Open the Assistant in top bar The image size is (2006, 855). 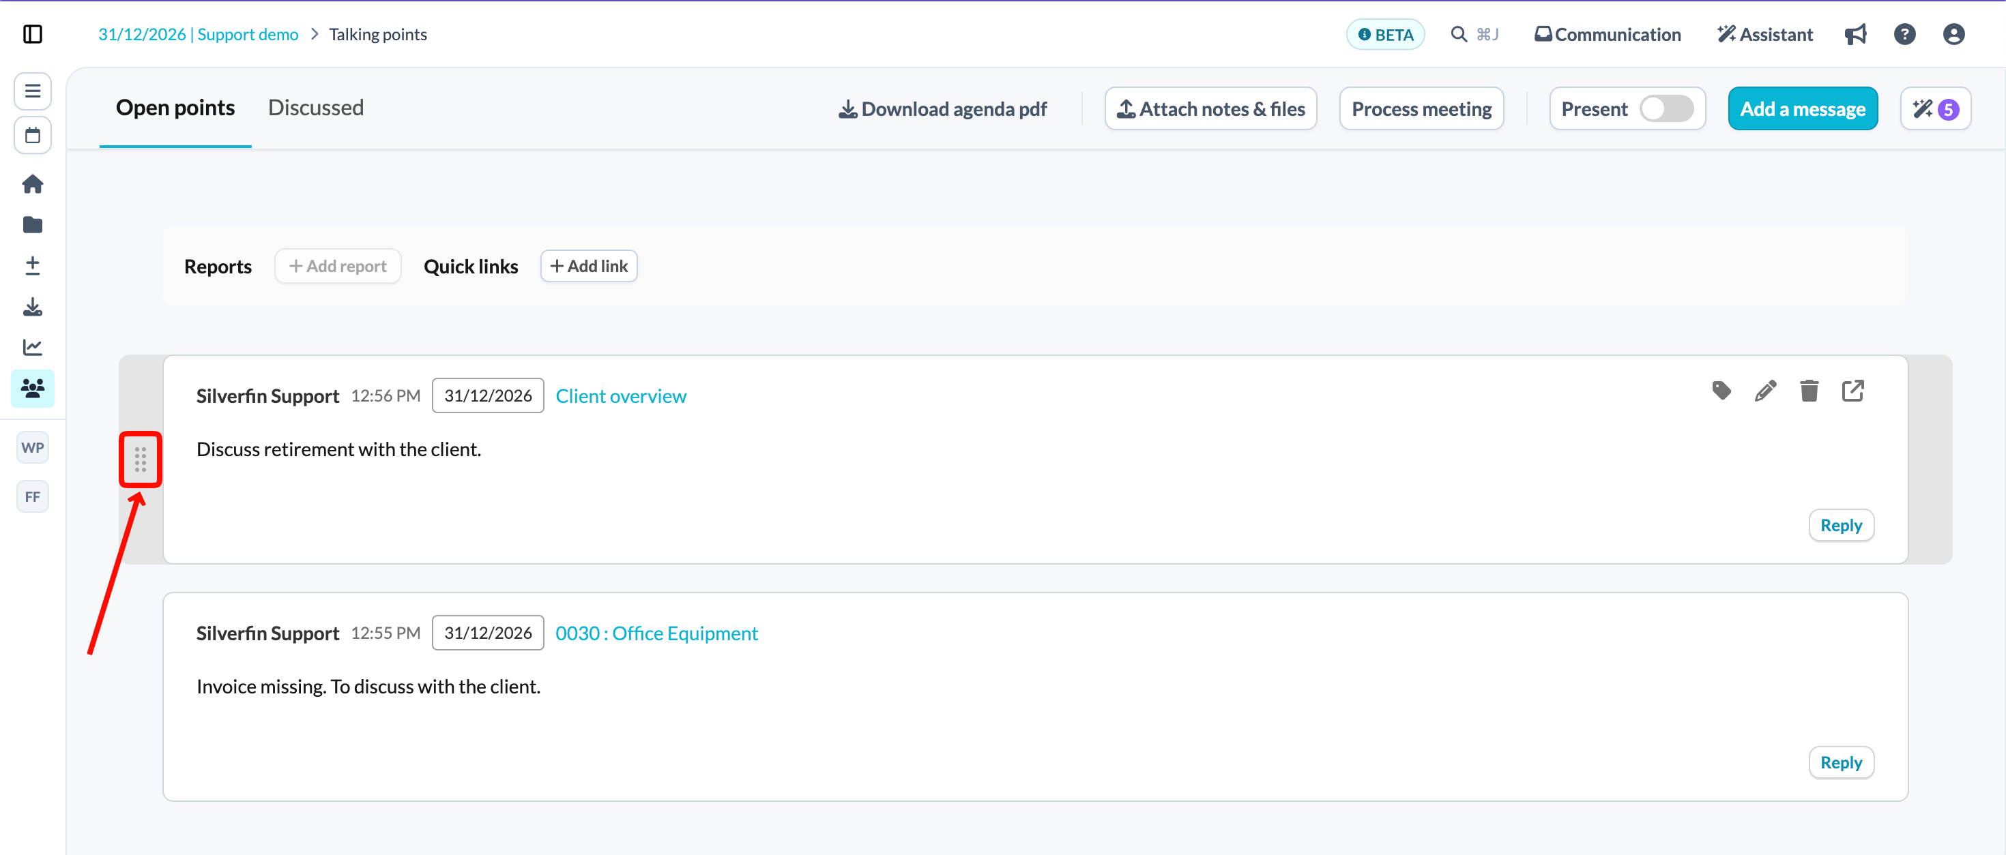coord(1764,34)
